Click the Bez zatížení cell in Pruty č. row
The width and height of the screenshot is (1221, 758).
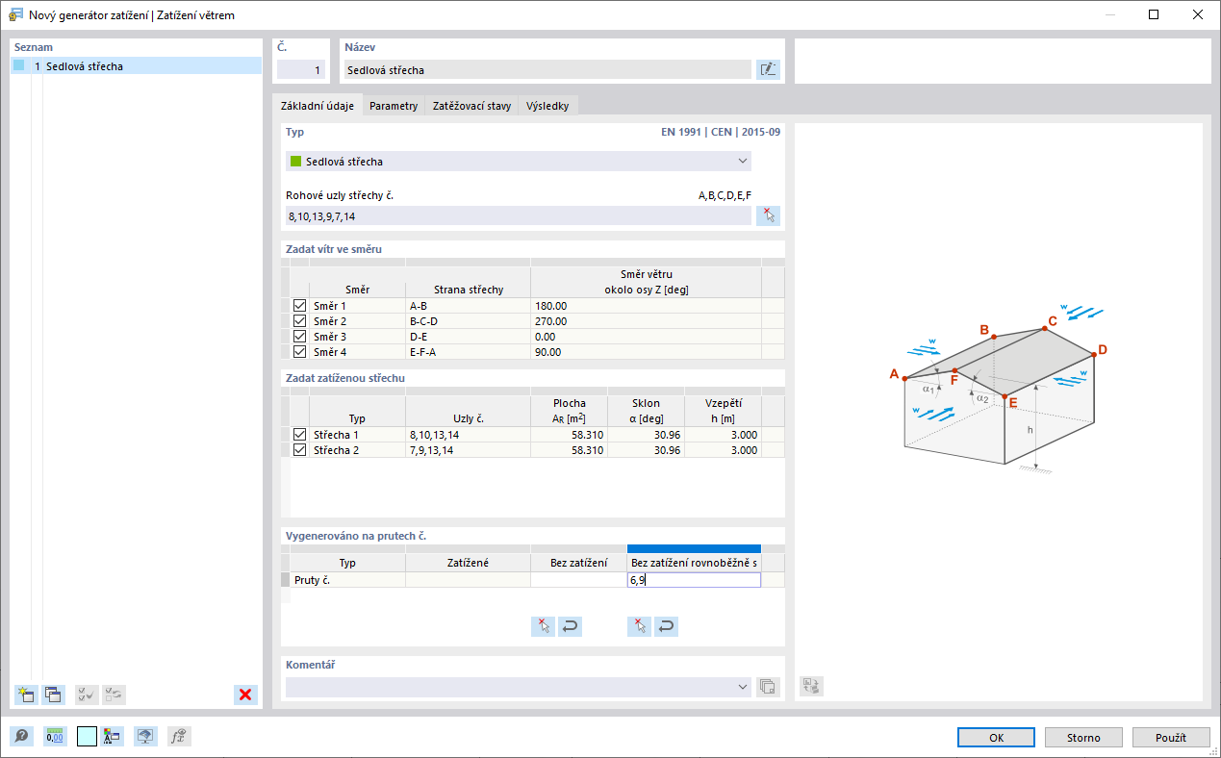[x=578, y=580]
